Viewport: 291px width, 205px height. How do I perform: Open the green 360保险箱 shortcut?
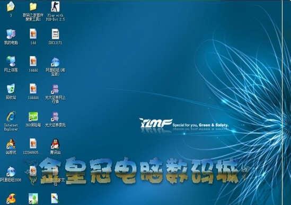(x=33, y=117)
